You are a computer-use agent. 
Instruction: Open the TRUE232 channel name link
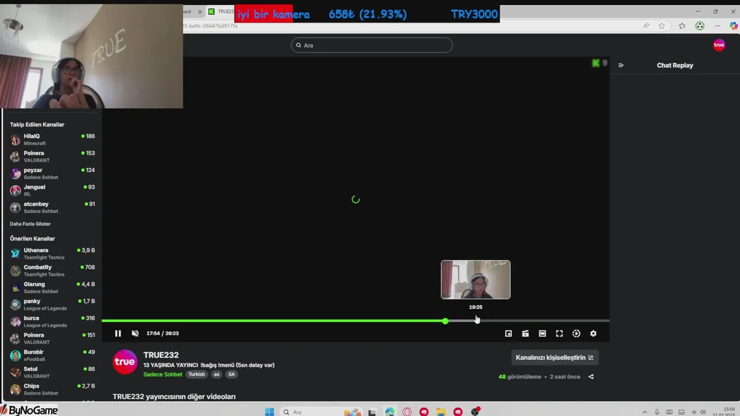[x=161, y=355]
